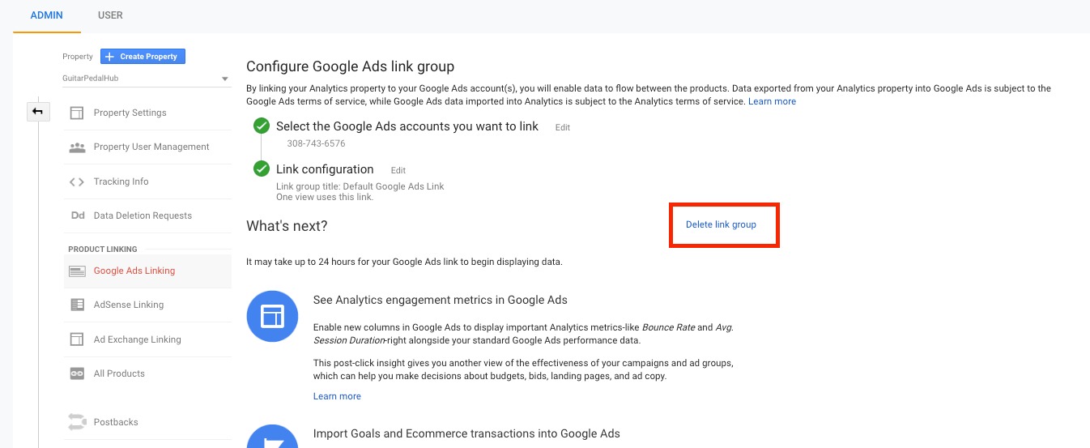Click the green checkmark for Select Google Ads accounts

pyautogui.click(x=262, y=126)
